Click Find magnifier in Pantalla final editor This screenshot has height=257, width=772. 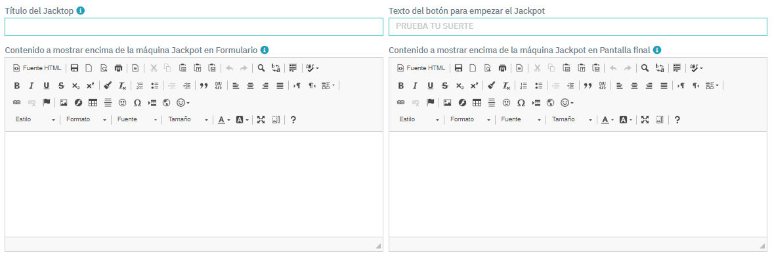click(x=645, y=68)
